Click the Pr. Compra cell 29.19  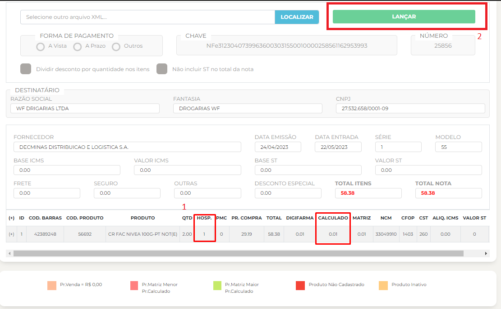[246, 234]
